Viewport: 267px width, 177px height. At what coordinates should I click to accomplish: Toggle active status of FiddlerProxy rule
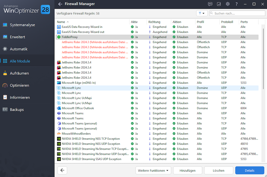[132, 37]
